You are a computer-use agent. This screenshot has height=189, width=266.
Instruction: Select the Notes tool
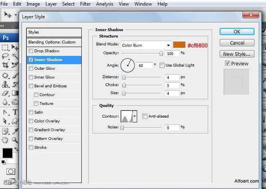click(x=5, y=131)
